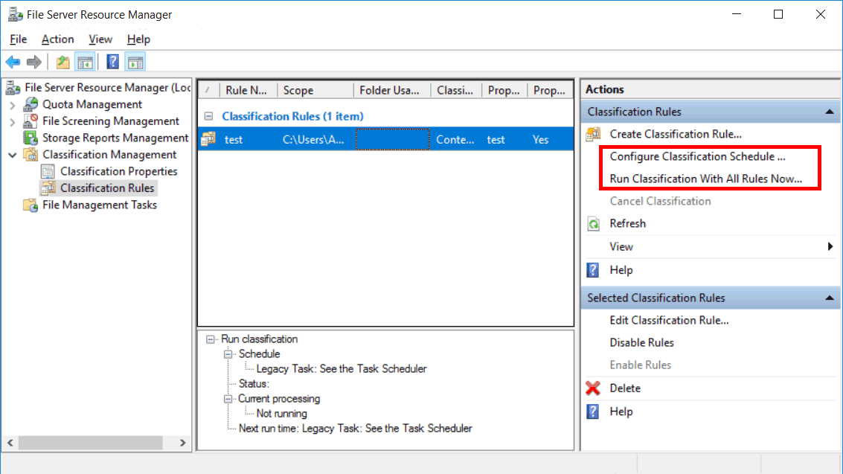
Task: Open the View submenu arrow in Actions
Action: pyautogui.click(x=830, y=247)
